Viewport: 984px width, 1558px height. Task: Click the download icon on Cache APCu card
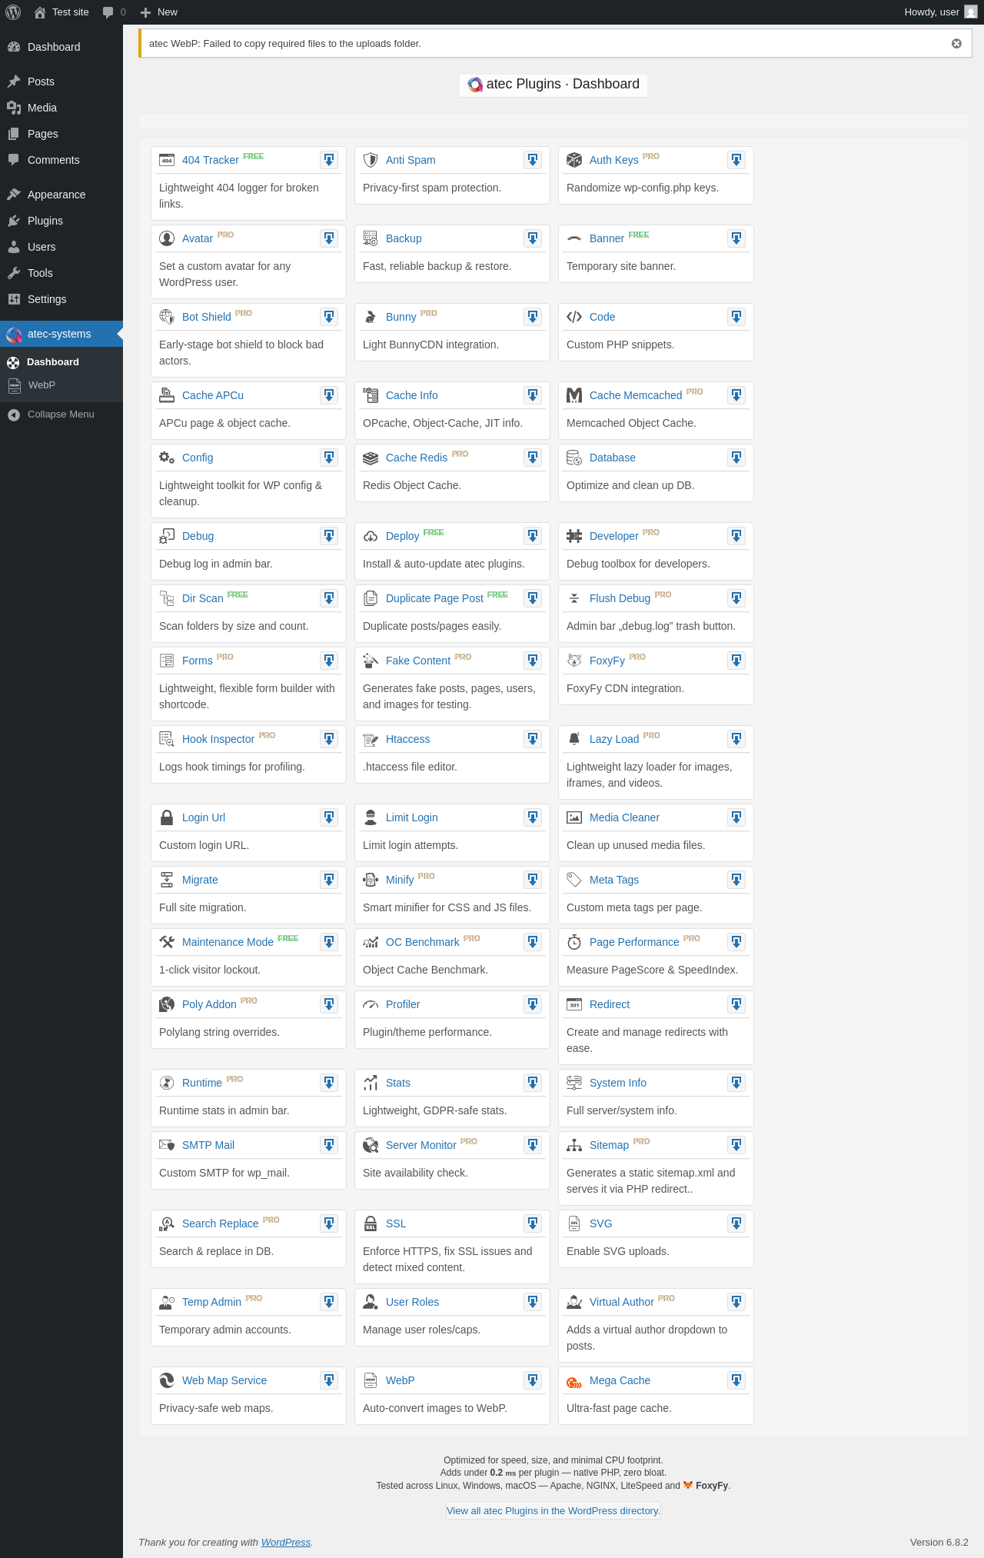tap(329, 395)
